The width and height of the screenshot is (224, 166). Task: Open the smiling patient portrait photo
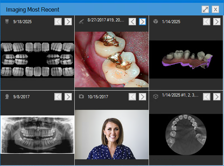(x=111, y=135)
